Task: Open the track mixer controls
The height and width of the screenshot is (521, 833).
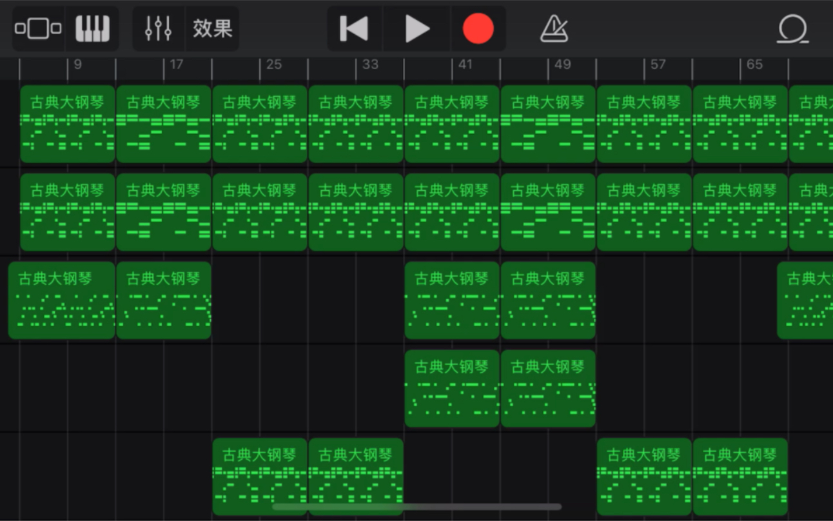Action: [158, 28]
